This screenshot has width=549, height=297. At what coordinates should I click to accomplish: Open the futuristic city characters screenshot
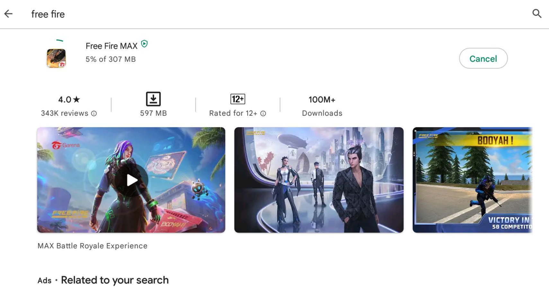click(319, 180)
